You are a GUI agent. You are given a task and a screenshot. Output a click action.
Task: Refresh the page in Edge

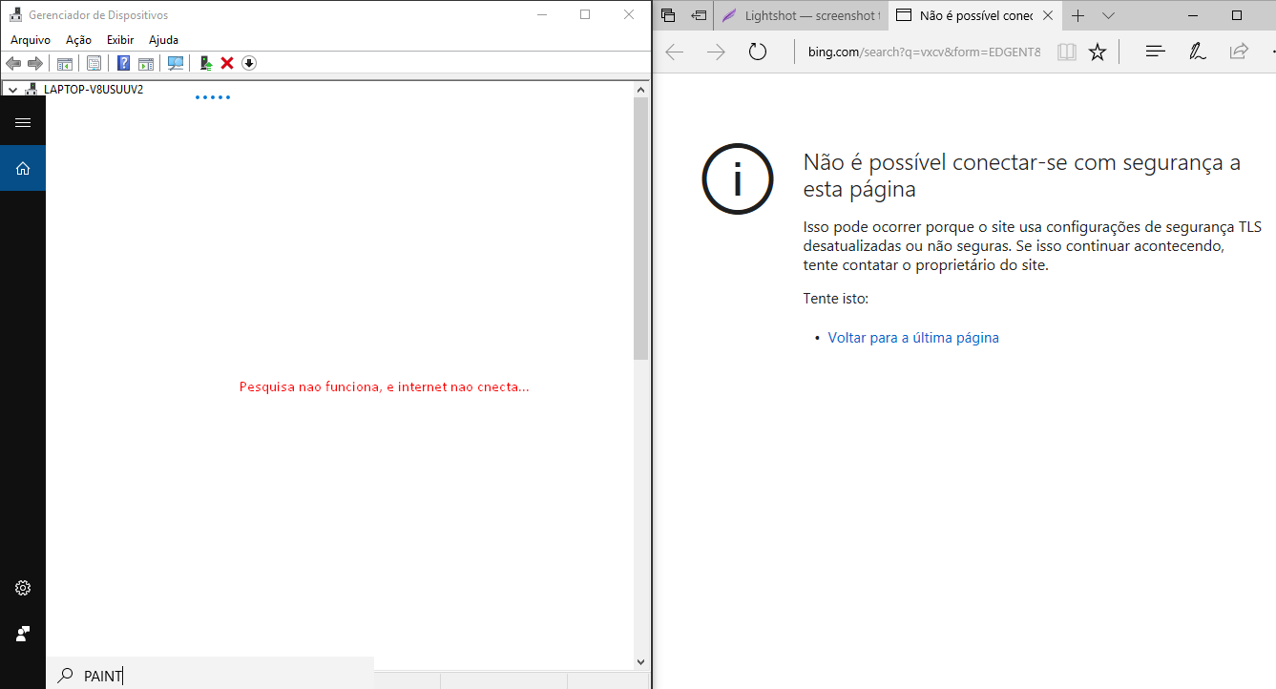tap(758, 52)
